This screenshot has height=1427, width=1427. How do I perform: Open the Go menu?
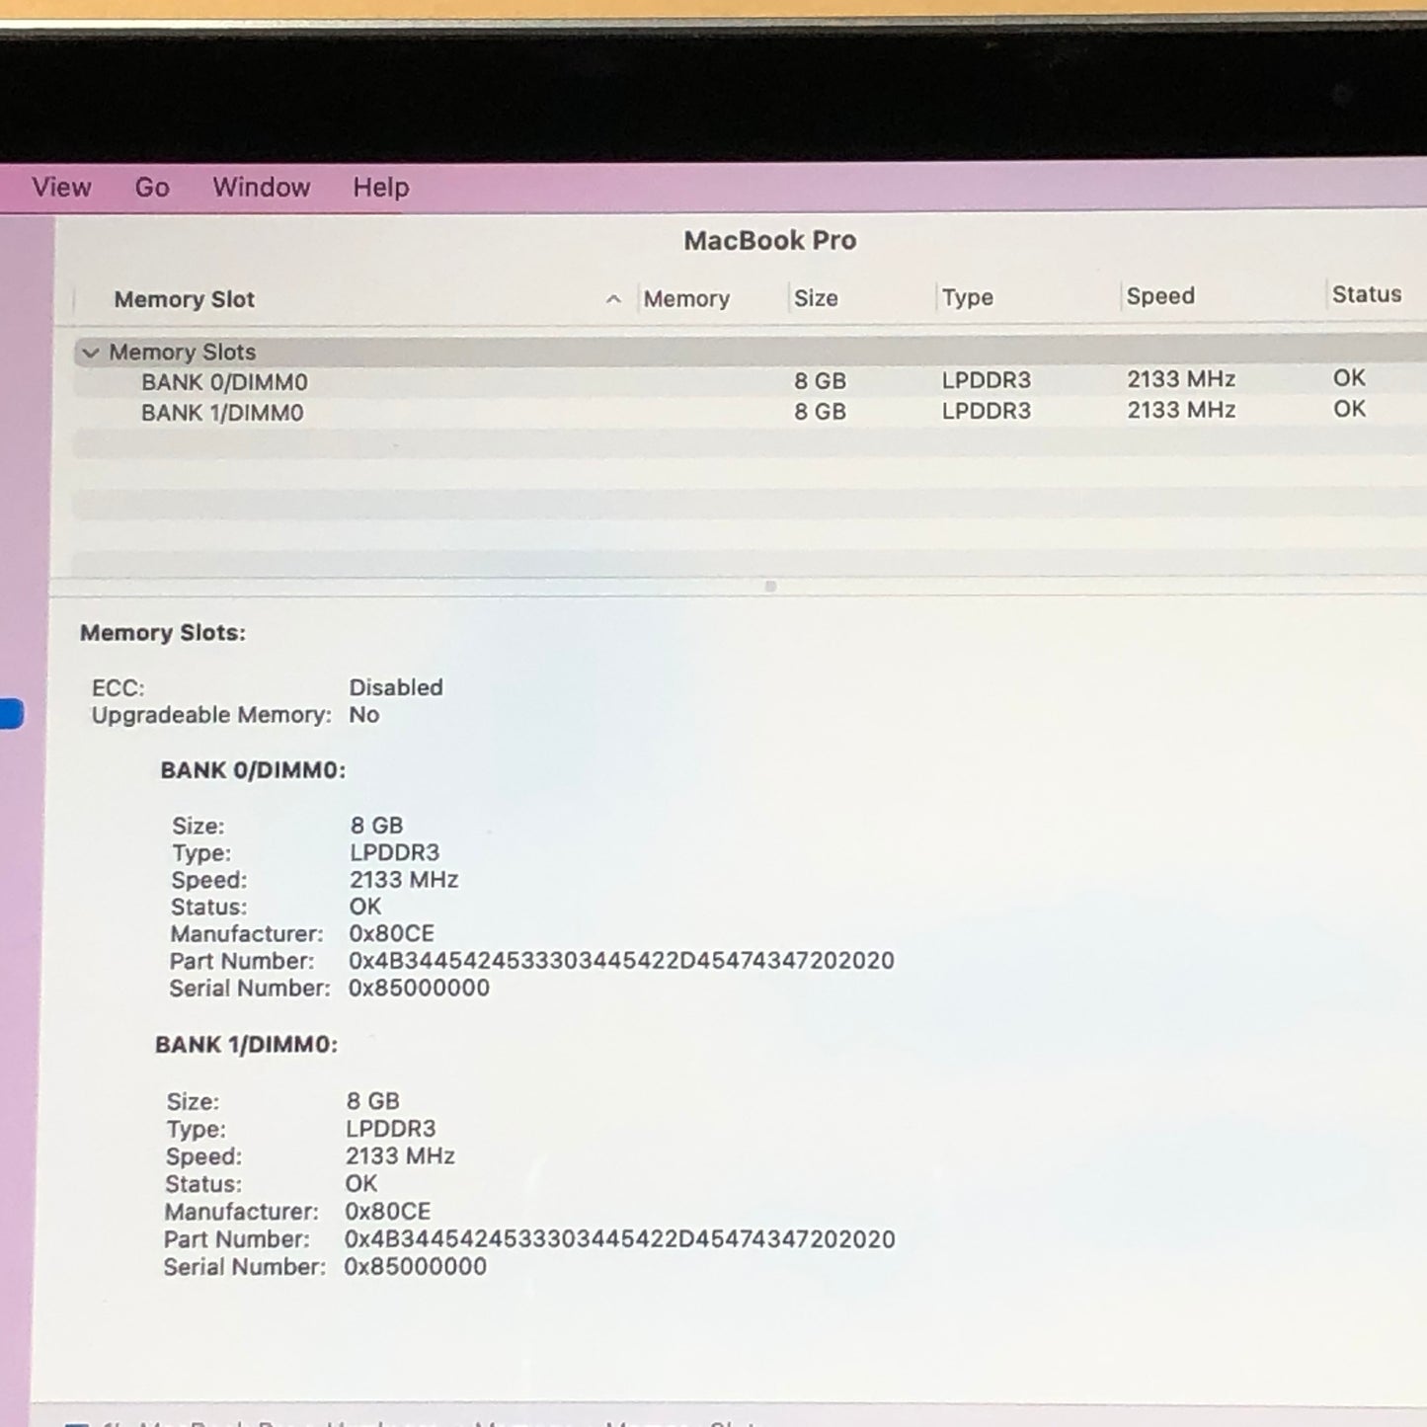point(151,187)
